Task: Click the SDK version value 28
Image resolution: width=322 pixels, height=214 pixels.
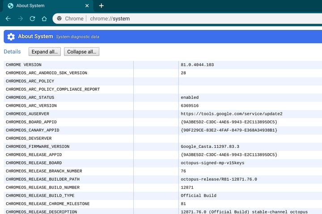Action: tap(183, 73)
